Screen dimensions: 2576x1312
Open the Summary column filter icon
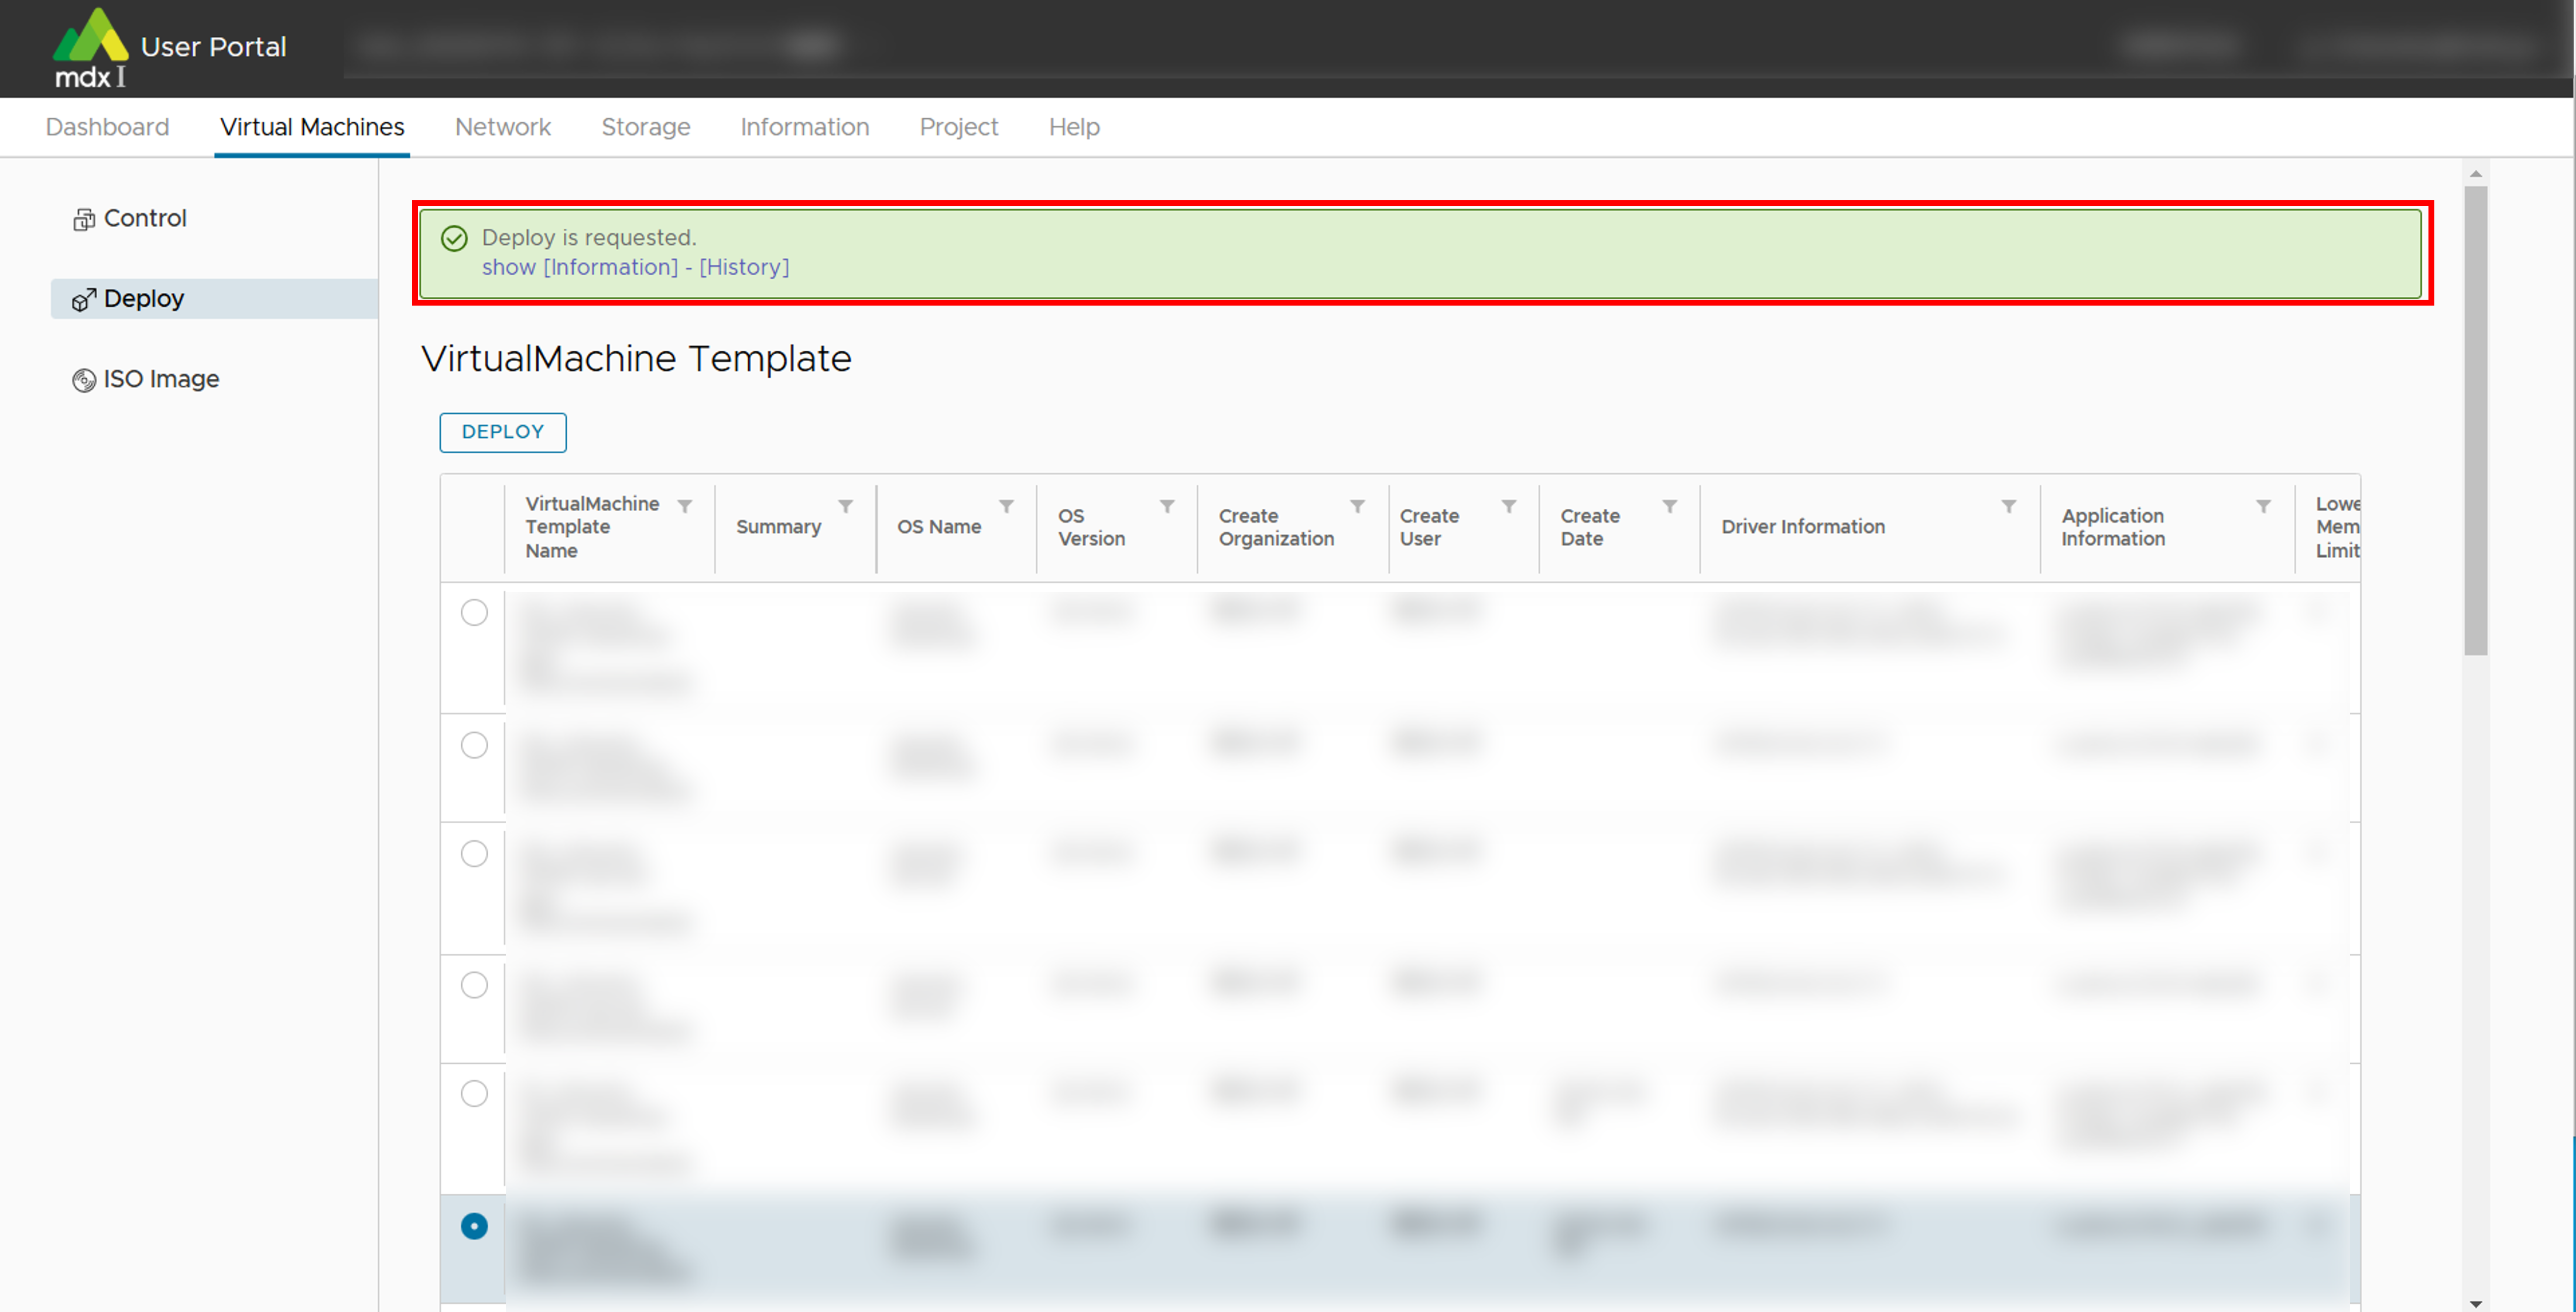(x=846, y=506)
